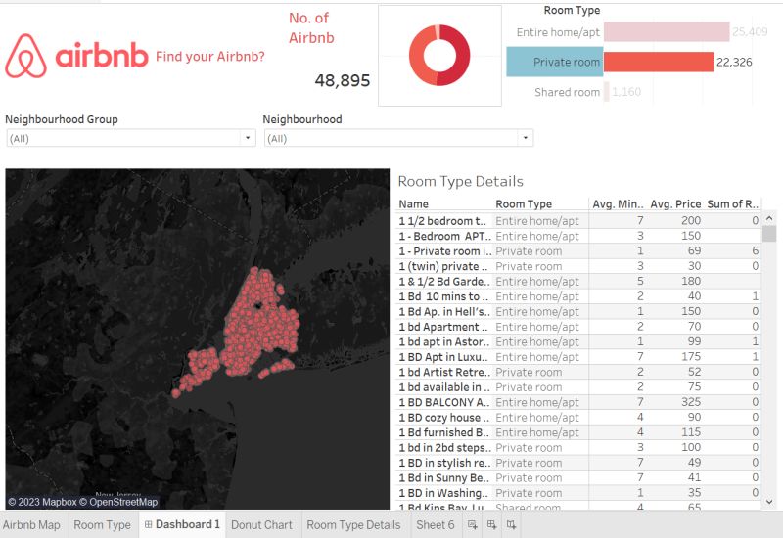This screenshot has height=538, width=783.
Task: Select row '1 bd available in ..'
Action: (579, 386)
